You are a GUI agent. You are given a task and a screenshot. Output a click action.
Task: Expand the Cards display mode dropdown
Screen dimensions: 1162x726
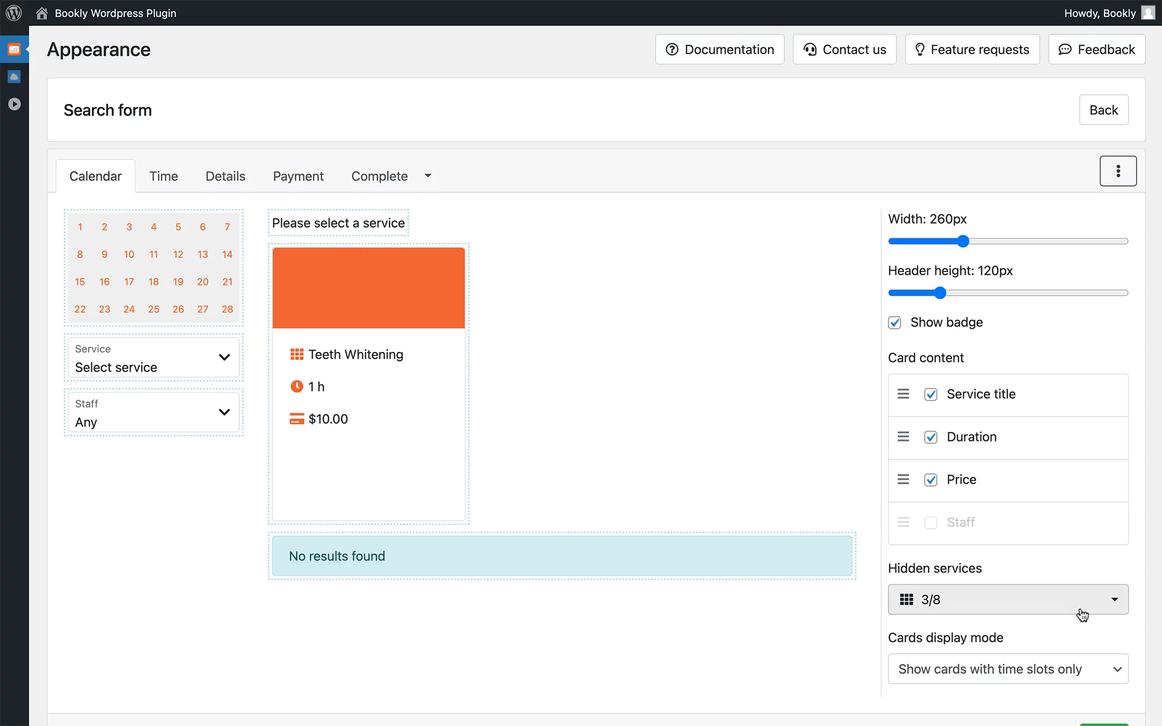1008,669
